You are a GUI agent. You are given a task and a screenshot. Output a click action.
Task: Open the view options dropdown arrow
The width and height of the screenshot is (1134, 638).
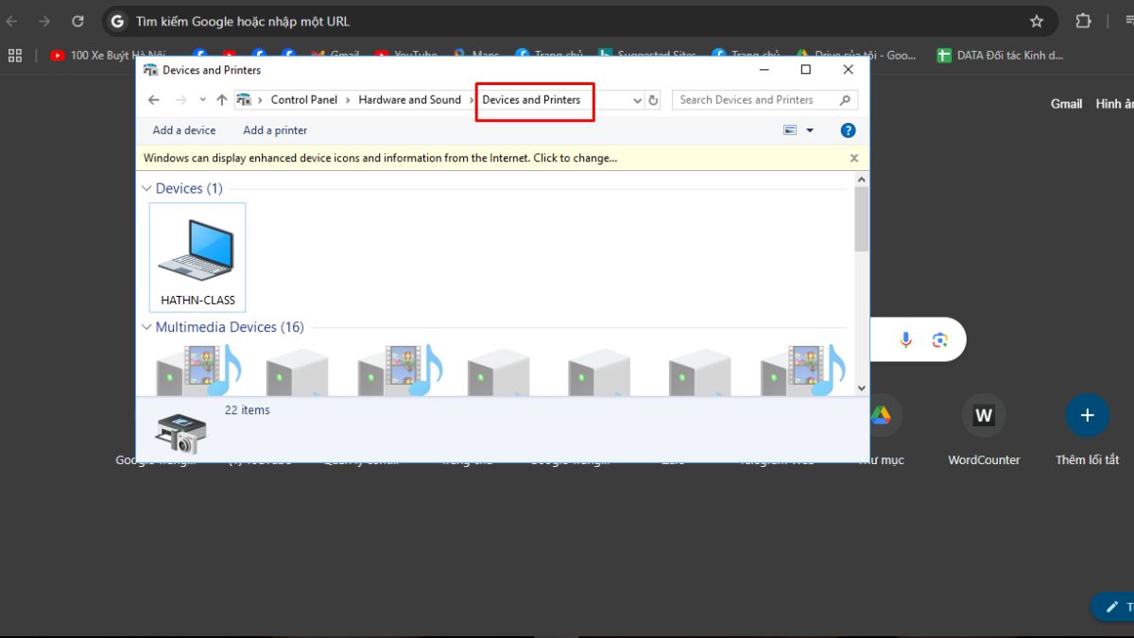point(810,130)
